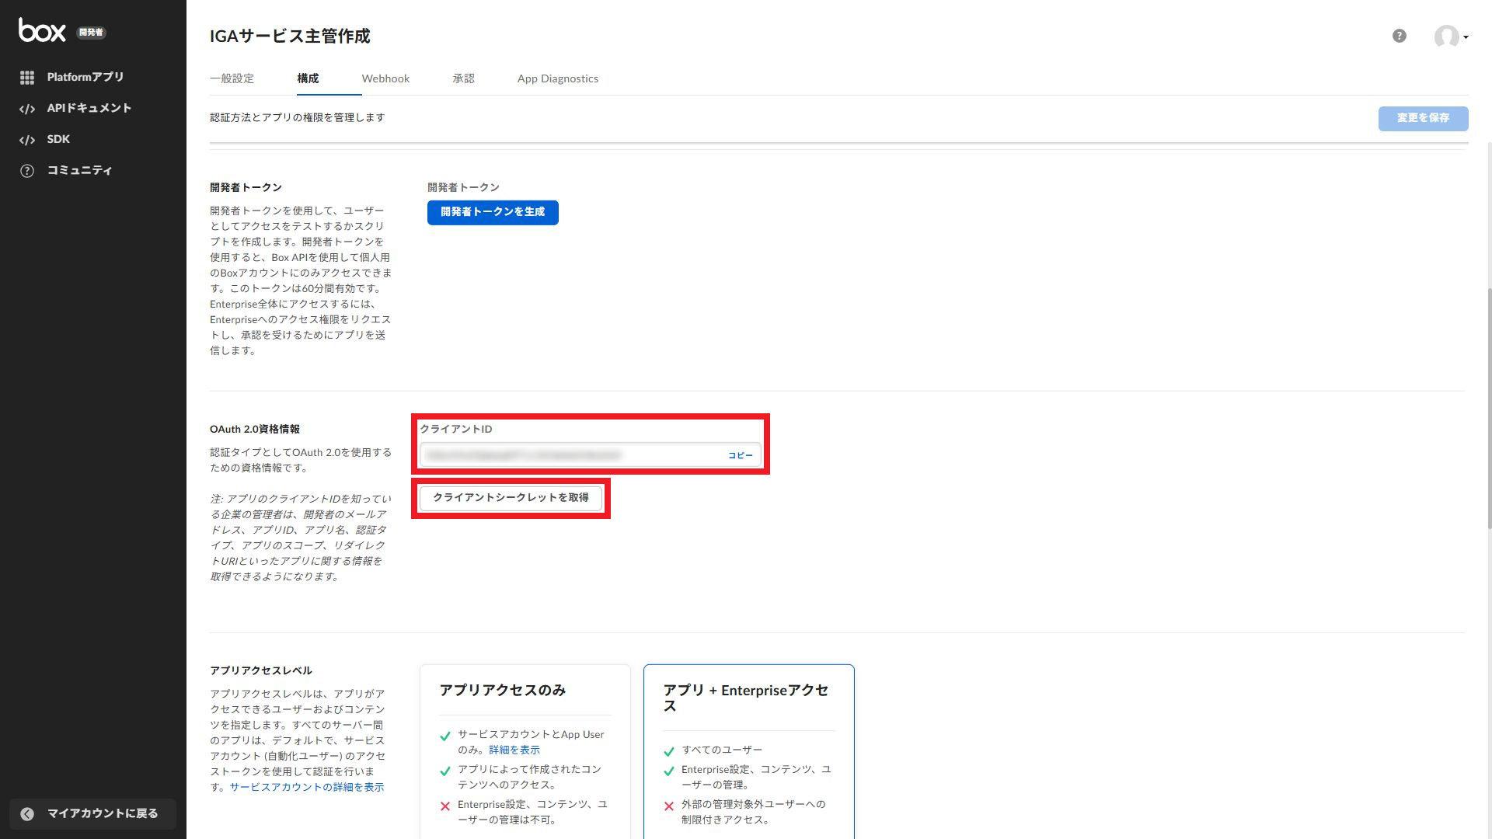The width and height of the screenshot is (1492, 839).
Task: Open コミュニティ question mark icon
Action: [27, 171]
